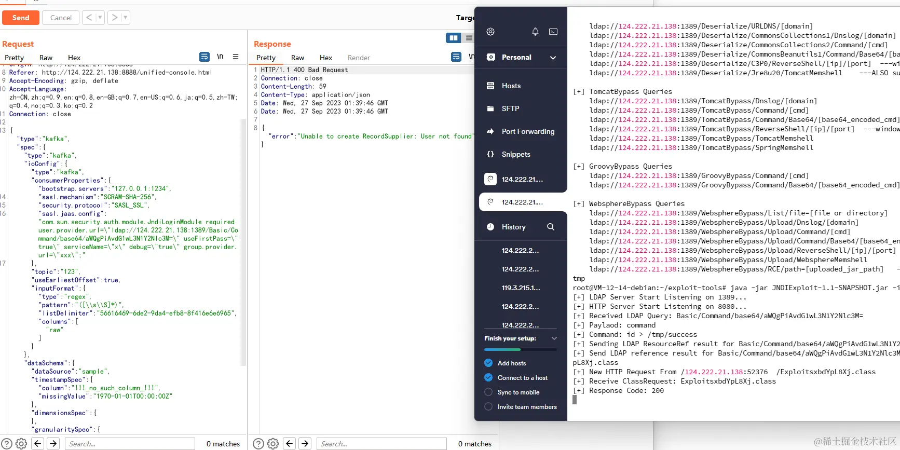Screen dimensions: 900x450
Task: Toggle word wrap icon in the Request panel
Action: pos(204,57)
